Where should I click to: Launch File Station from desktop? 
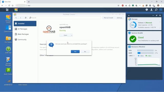pyautogui.click(x=8, y=39)
